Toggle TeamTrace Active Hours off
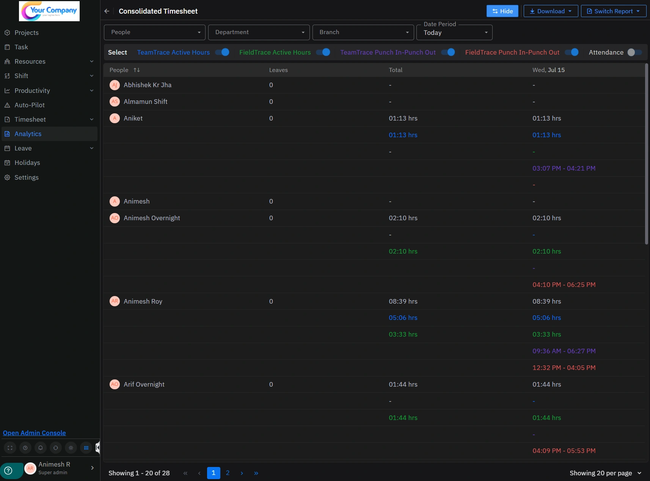 (x=222, y=52)
